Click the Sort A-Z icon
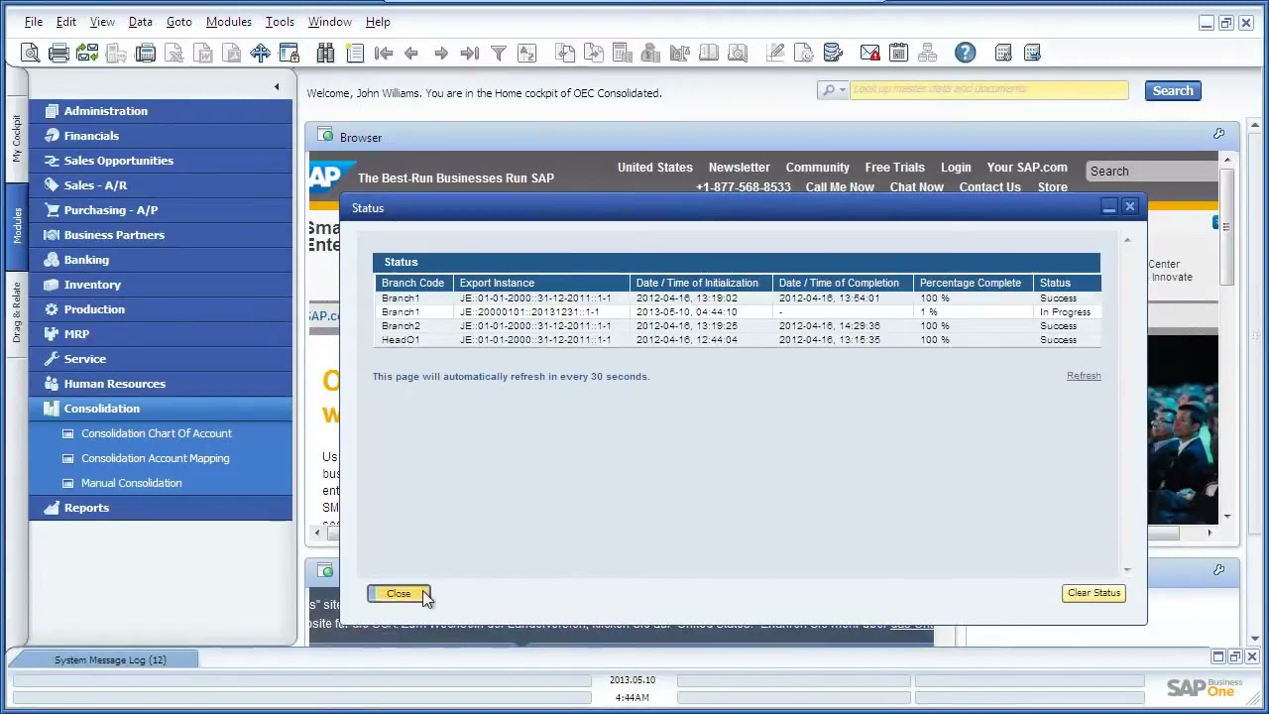The width and height of the screenshot is (1269, 714). click(x=527, y=53)
